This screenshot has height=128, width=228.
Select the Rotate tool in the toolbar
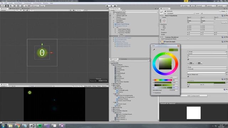11,6
